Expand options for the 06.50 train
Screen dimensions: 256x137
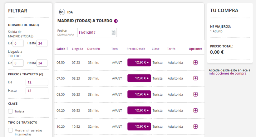(x=195, y=63)
